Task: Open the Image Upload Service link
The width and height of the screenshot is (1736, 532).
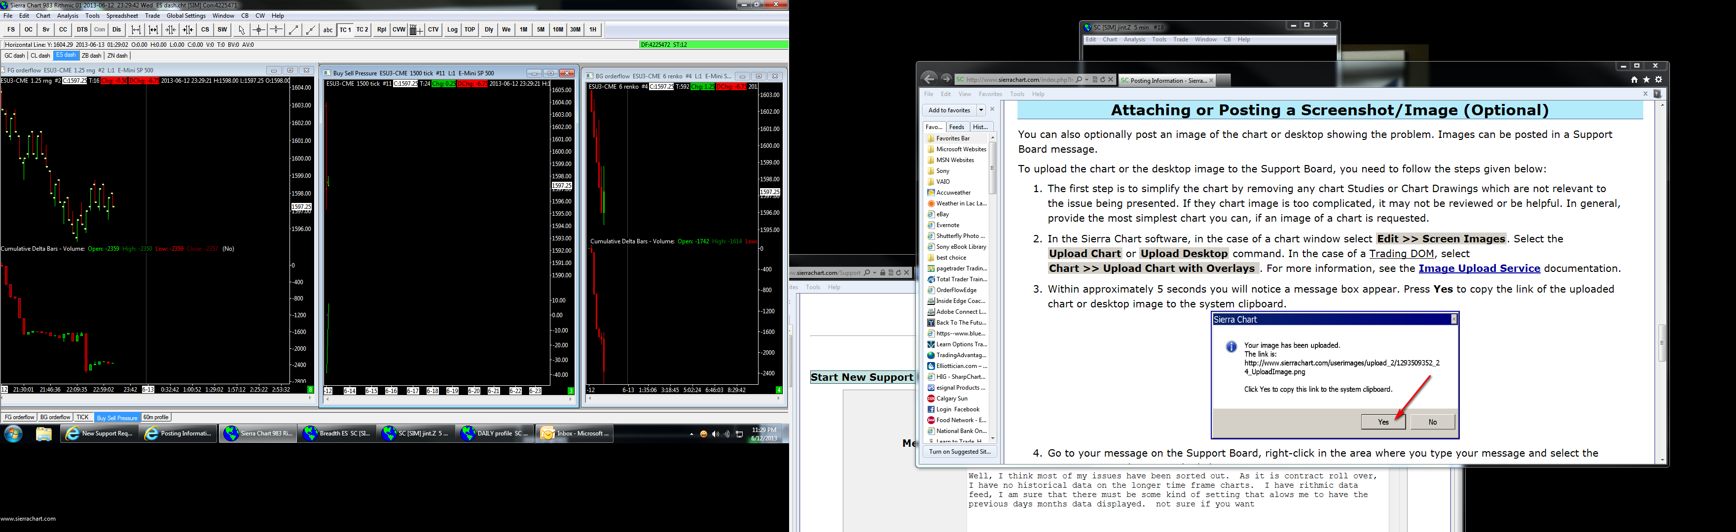Action: [1479, 268]
